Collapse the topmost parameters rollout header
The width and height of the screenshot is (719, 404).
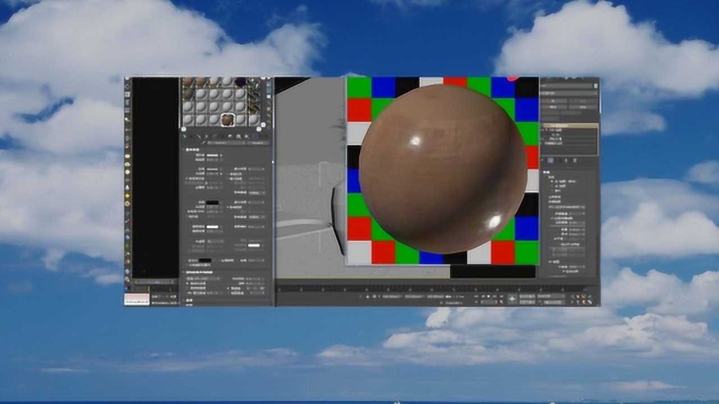(225, 150)
